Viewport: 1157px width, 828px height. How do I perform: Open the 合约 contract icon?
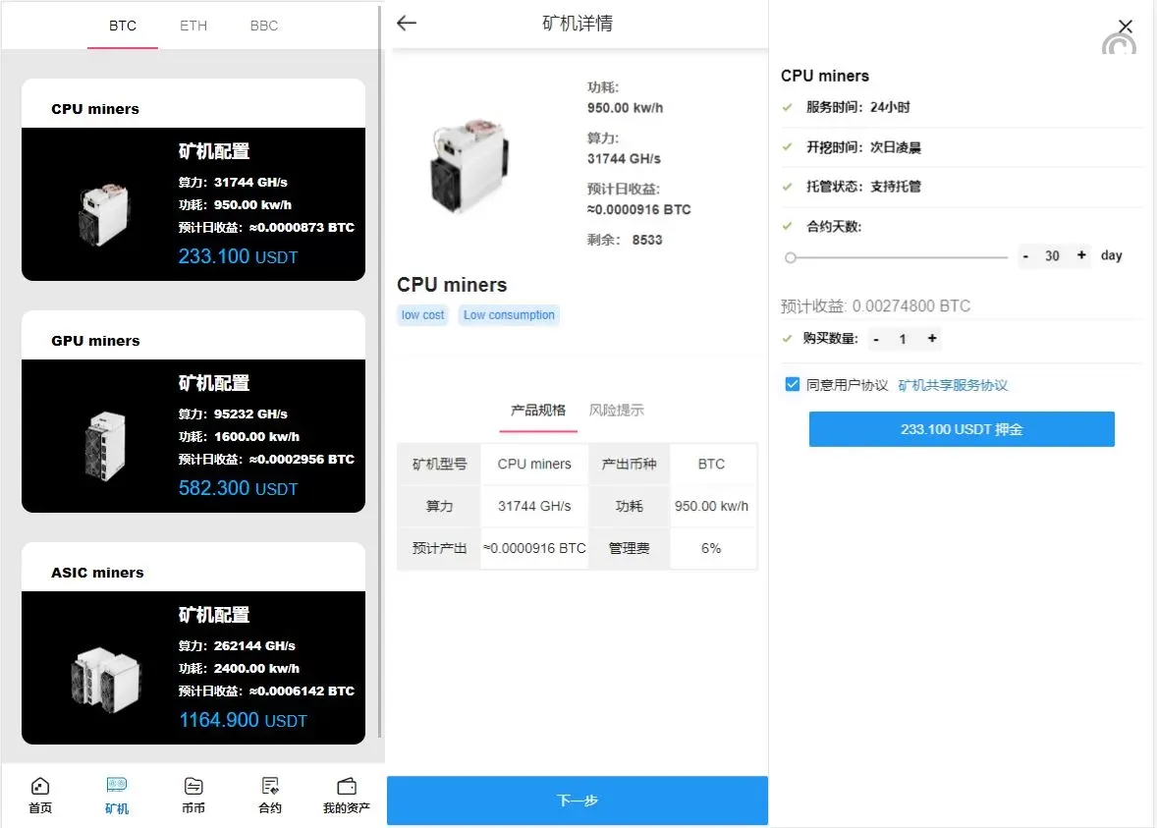coord(270,787)
